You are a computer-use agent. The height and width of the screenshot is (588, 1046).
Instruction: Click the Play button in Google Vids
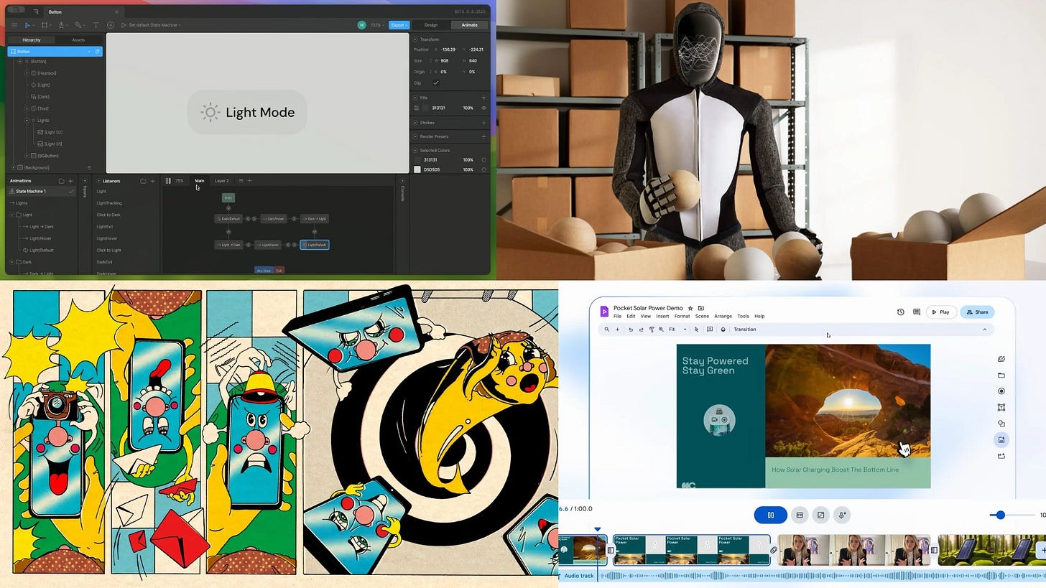[x=940, y=312]
